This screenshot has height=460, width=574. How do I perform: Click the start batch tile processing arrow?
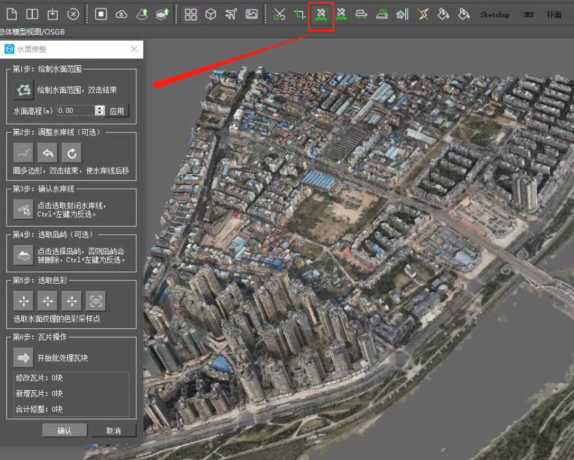[x=23, y=357]
